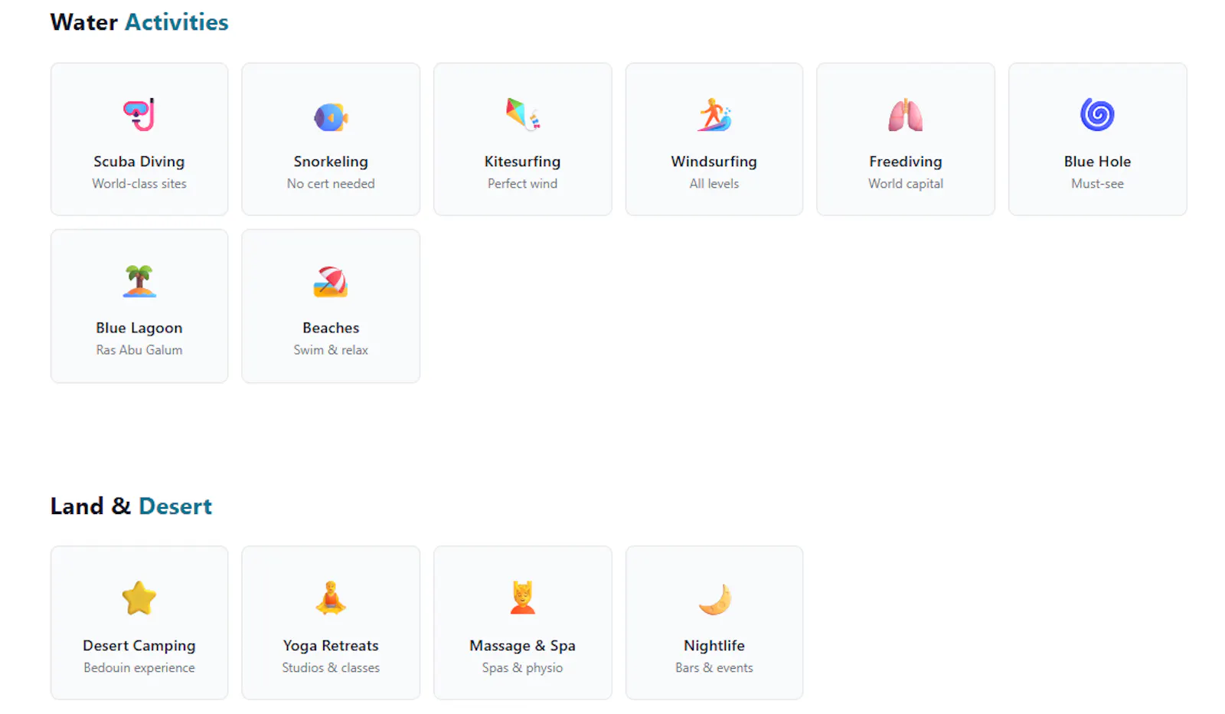
Task: Select the blue spiral Blue Hole icon
Action: [1097, 115]
